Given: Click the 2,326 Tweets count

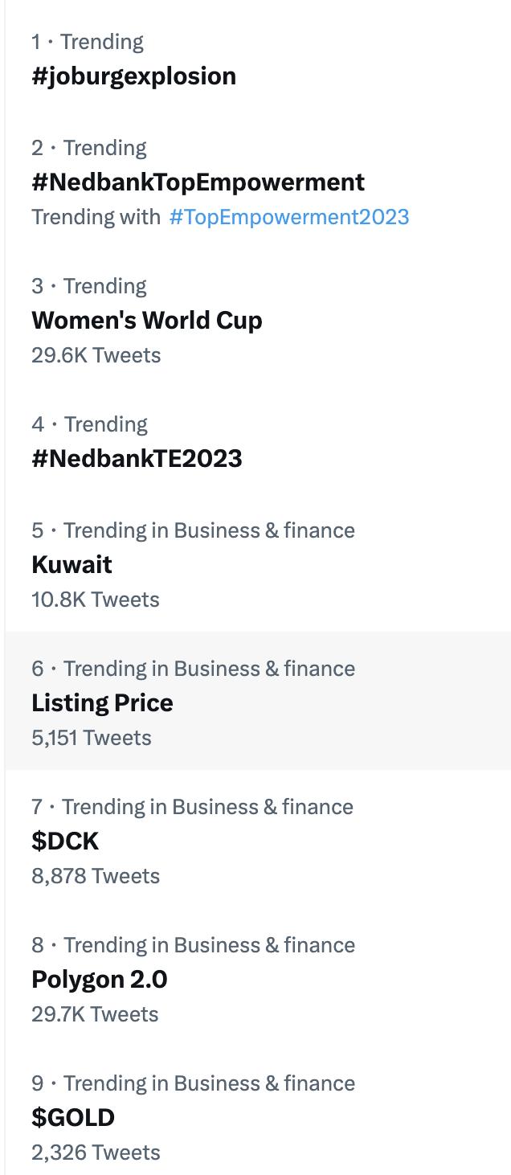Looking at the screenshot, I should pyautogui.click(x=96, y=1152).
